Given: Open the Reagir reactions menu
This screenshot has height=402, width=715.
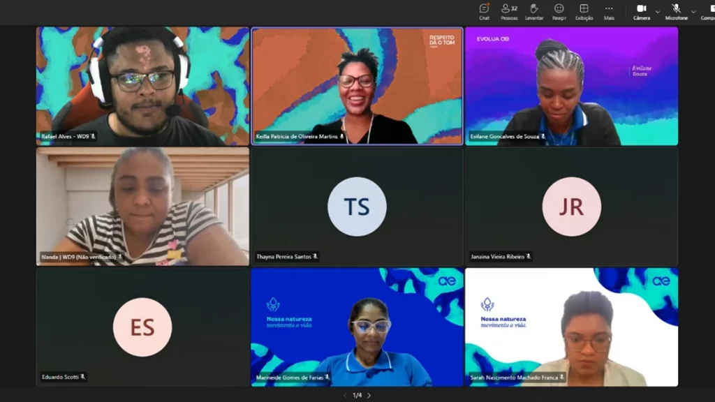Looking at the screenshot, I should pyautogui.click(x=559, y=12).
